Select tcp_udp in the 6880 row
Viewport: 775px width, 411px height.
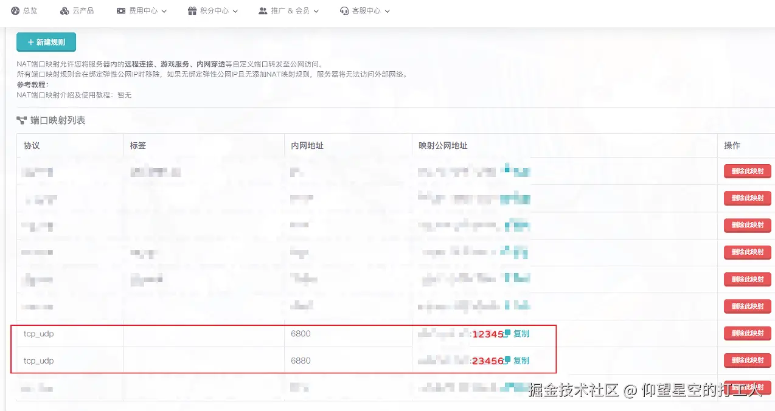39,361
